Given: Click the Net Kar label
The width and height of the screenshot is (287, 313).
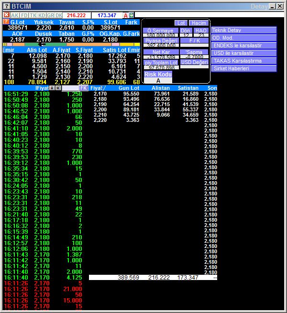Looking at the screenshot, I should 161,52.
